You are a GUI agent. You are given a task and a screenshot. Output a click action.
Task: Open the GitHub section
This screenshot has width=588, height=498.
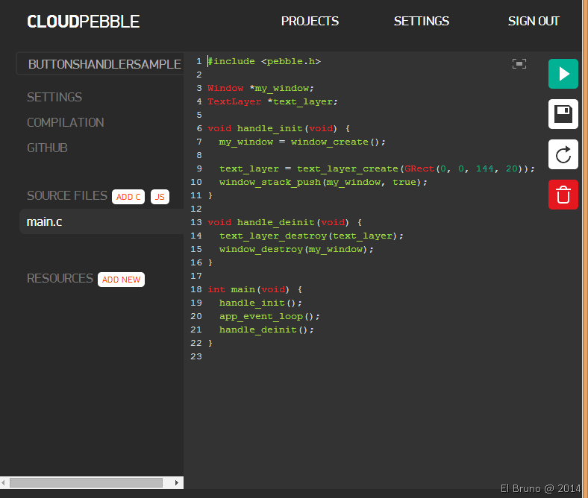point(47,148)
